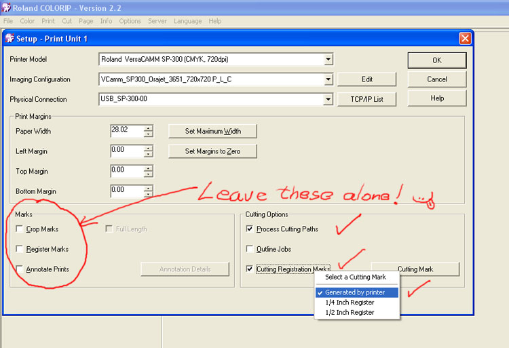This screenshot has width=509, height=348.
Task: Enable the Crop Marks checkbox
Action: 20,229
